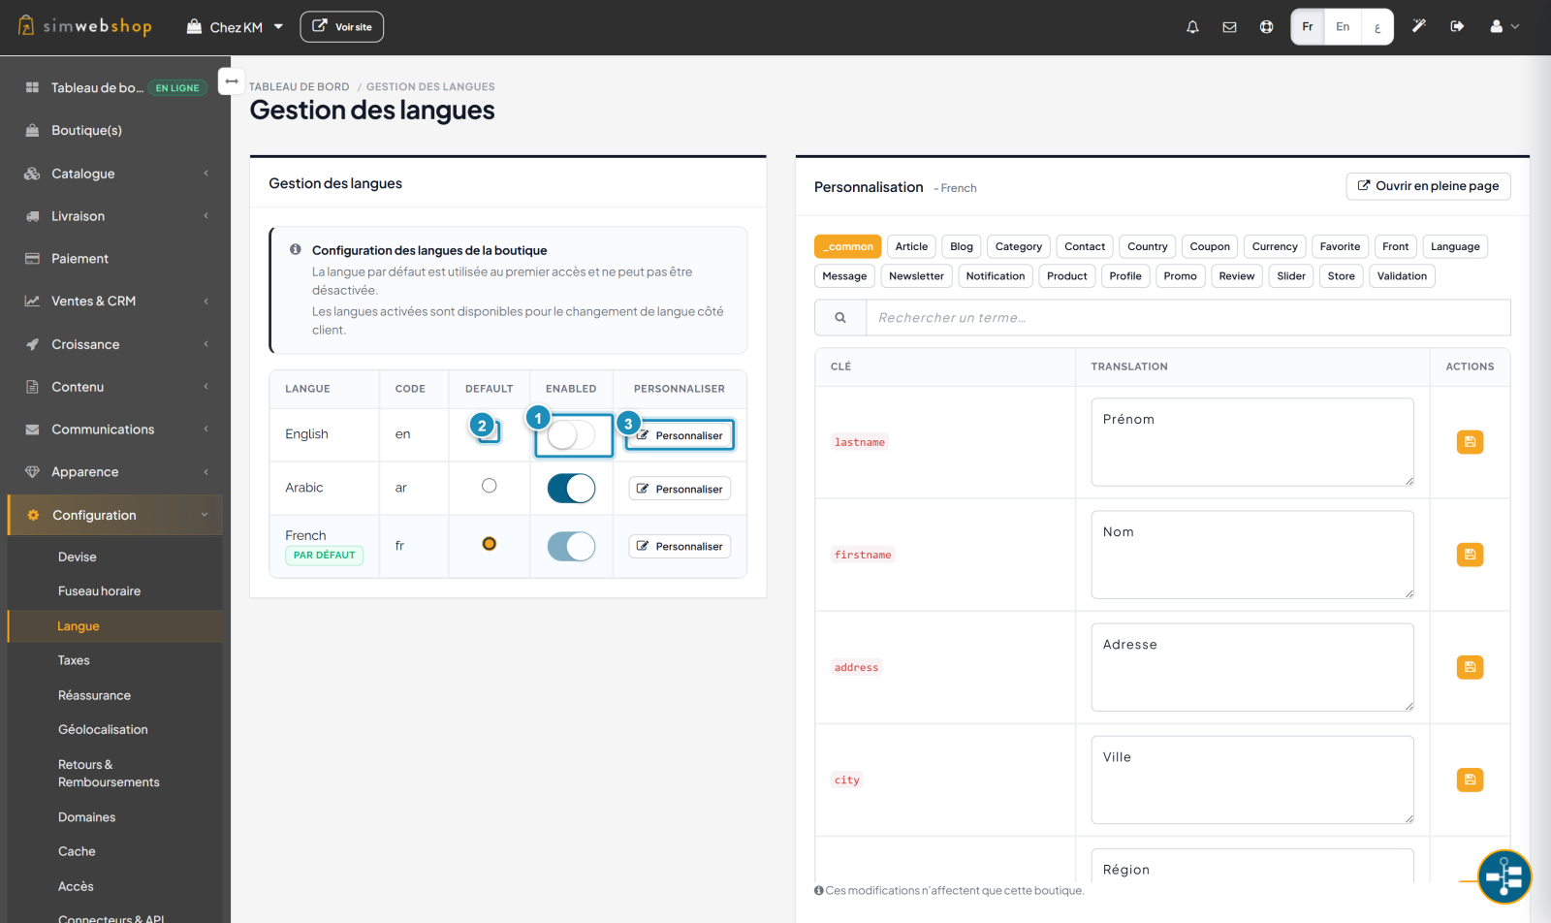Viewport: 1551px width, 923px height.
Task: Click the logout arrow icon
Action: point(1457,26)
